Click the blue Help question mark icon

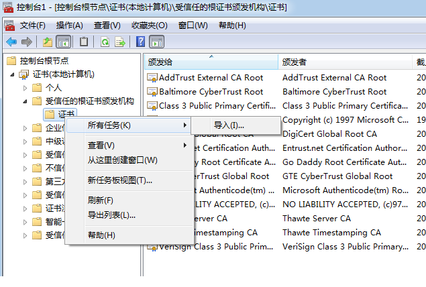140,42
